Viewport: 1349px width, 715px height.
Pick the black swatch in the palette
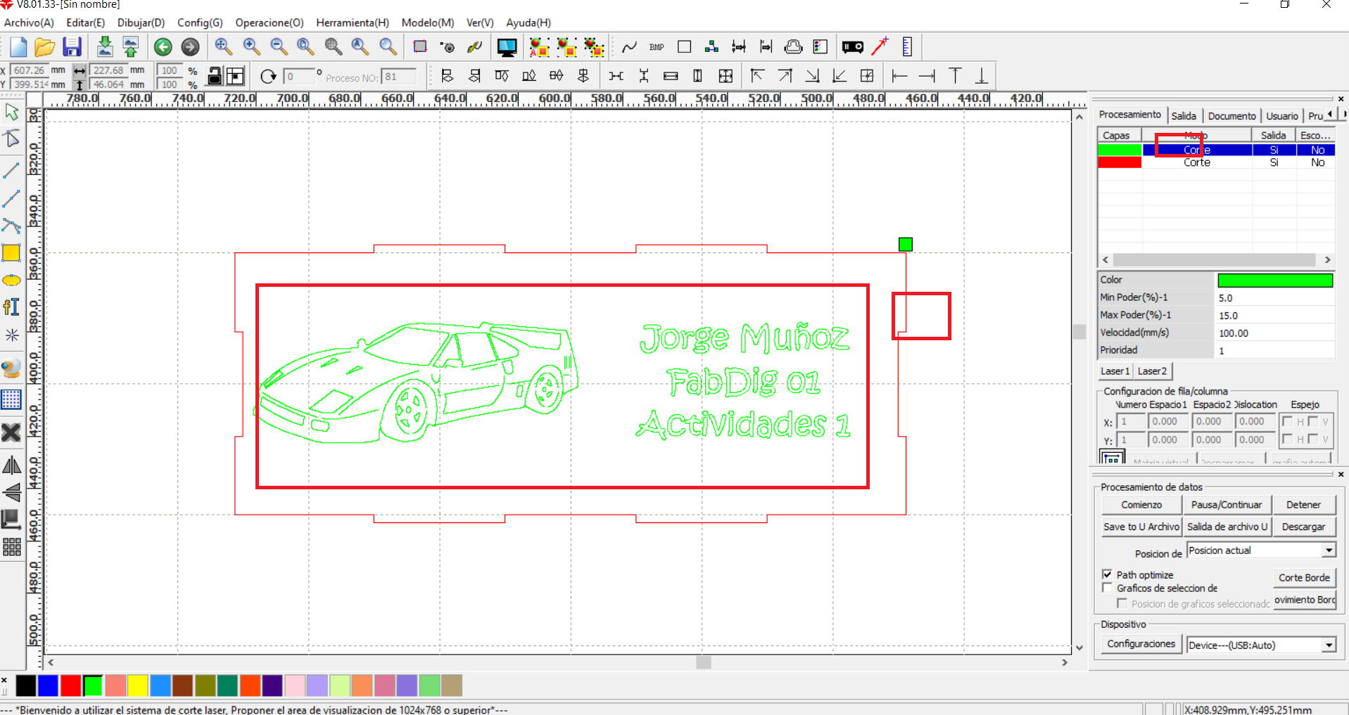(x=26, y=685)
